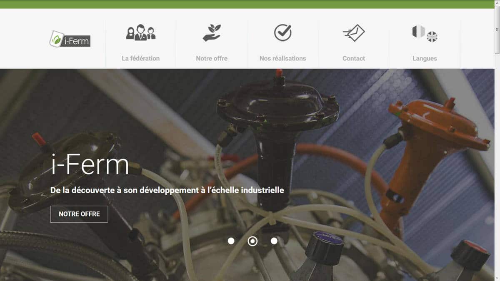Image resolution: width=500 pixels, height=281 pixels.
Task: Click the checkmark circle icon
Action: (282, 32)
